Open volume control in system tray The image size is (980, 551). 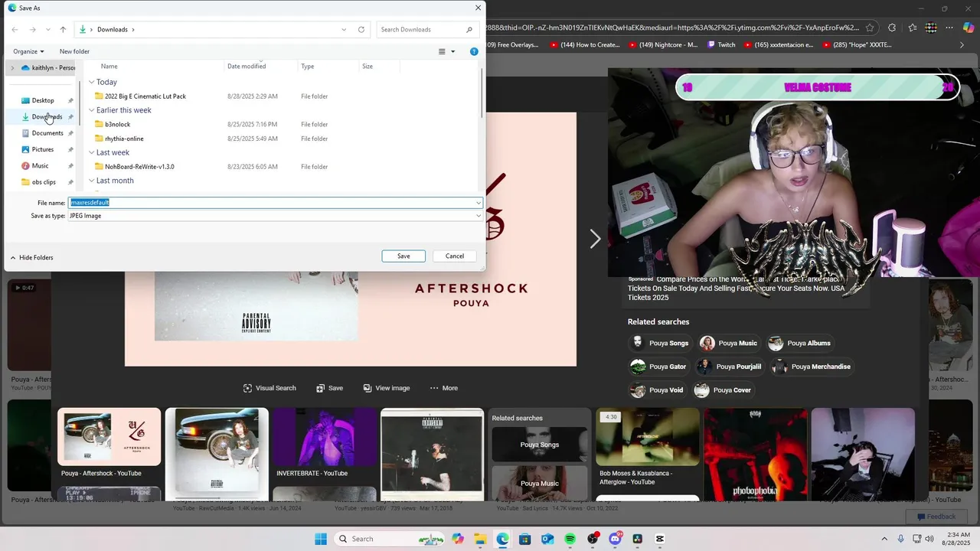(x=931, y=539)
